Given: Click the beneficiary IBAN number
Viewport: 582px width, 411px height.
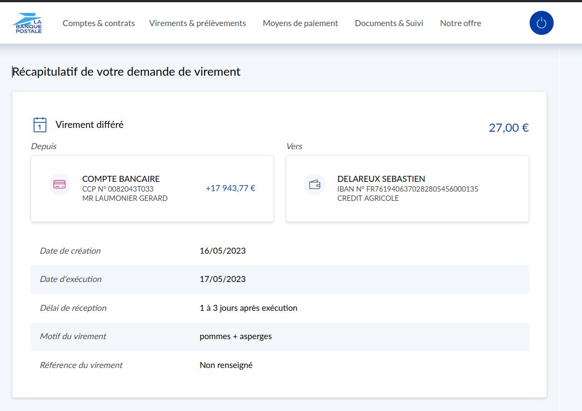Looking at the screenshot, I should pyautogui.click(x=407, y=189).
